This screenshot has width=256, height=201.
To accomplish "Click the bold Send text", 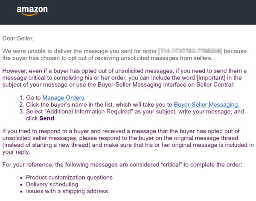I will click(47, 118).
